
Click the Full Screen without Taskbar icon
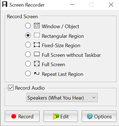(37, 54)
